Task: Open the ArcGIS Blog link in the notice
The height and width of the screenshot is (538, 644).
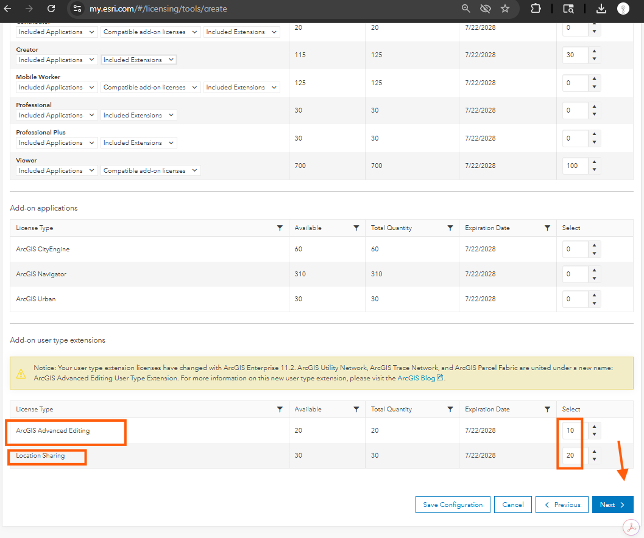Action: (420, 378)
